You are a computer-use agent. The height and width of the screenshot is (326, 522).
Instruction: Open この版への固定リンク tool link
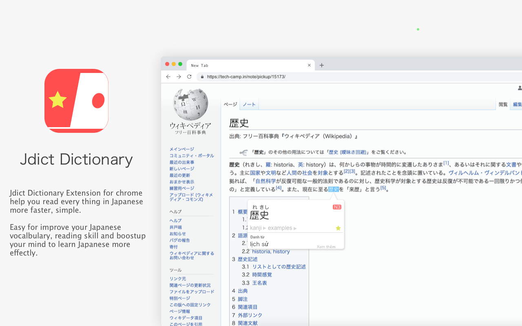(x=190, y=305)
